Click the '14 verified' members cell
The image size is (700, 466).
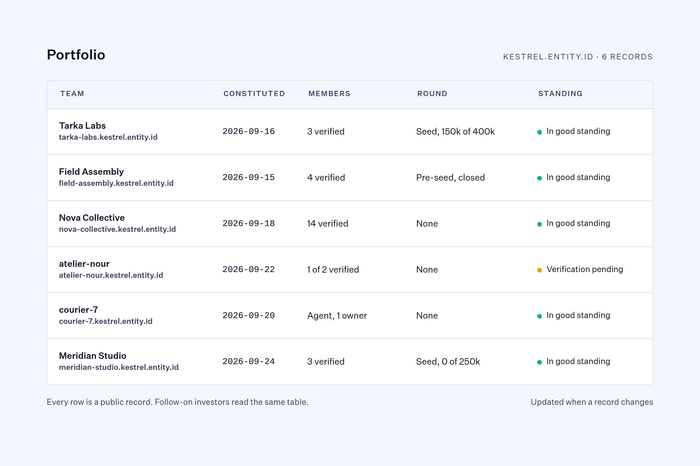pyautogui.click(x=328, y=223)
